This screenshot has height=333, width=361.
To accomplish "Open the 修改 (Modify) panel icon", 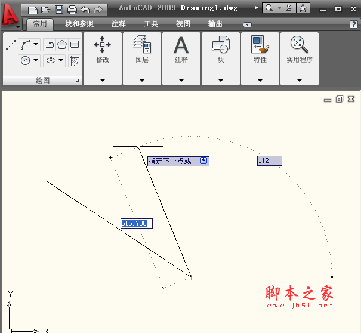I will (103, 44).
